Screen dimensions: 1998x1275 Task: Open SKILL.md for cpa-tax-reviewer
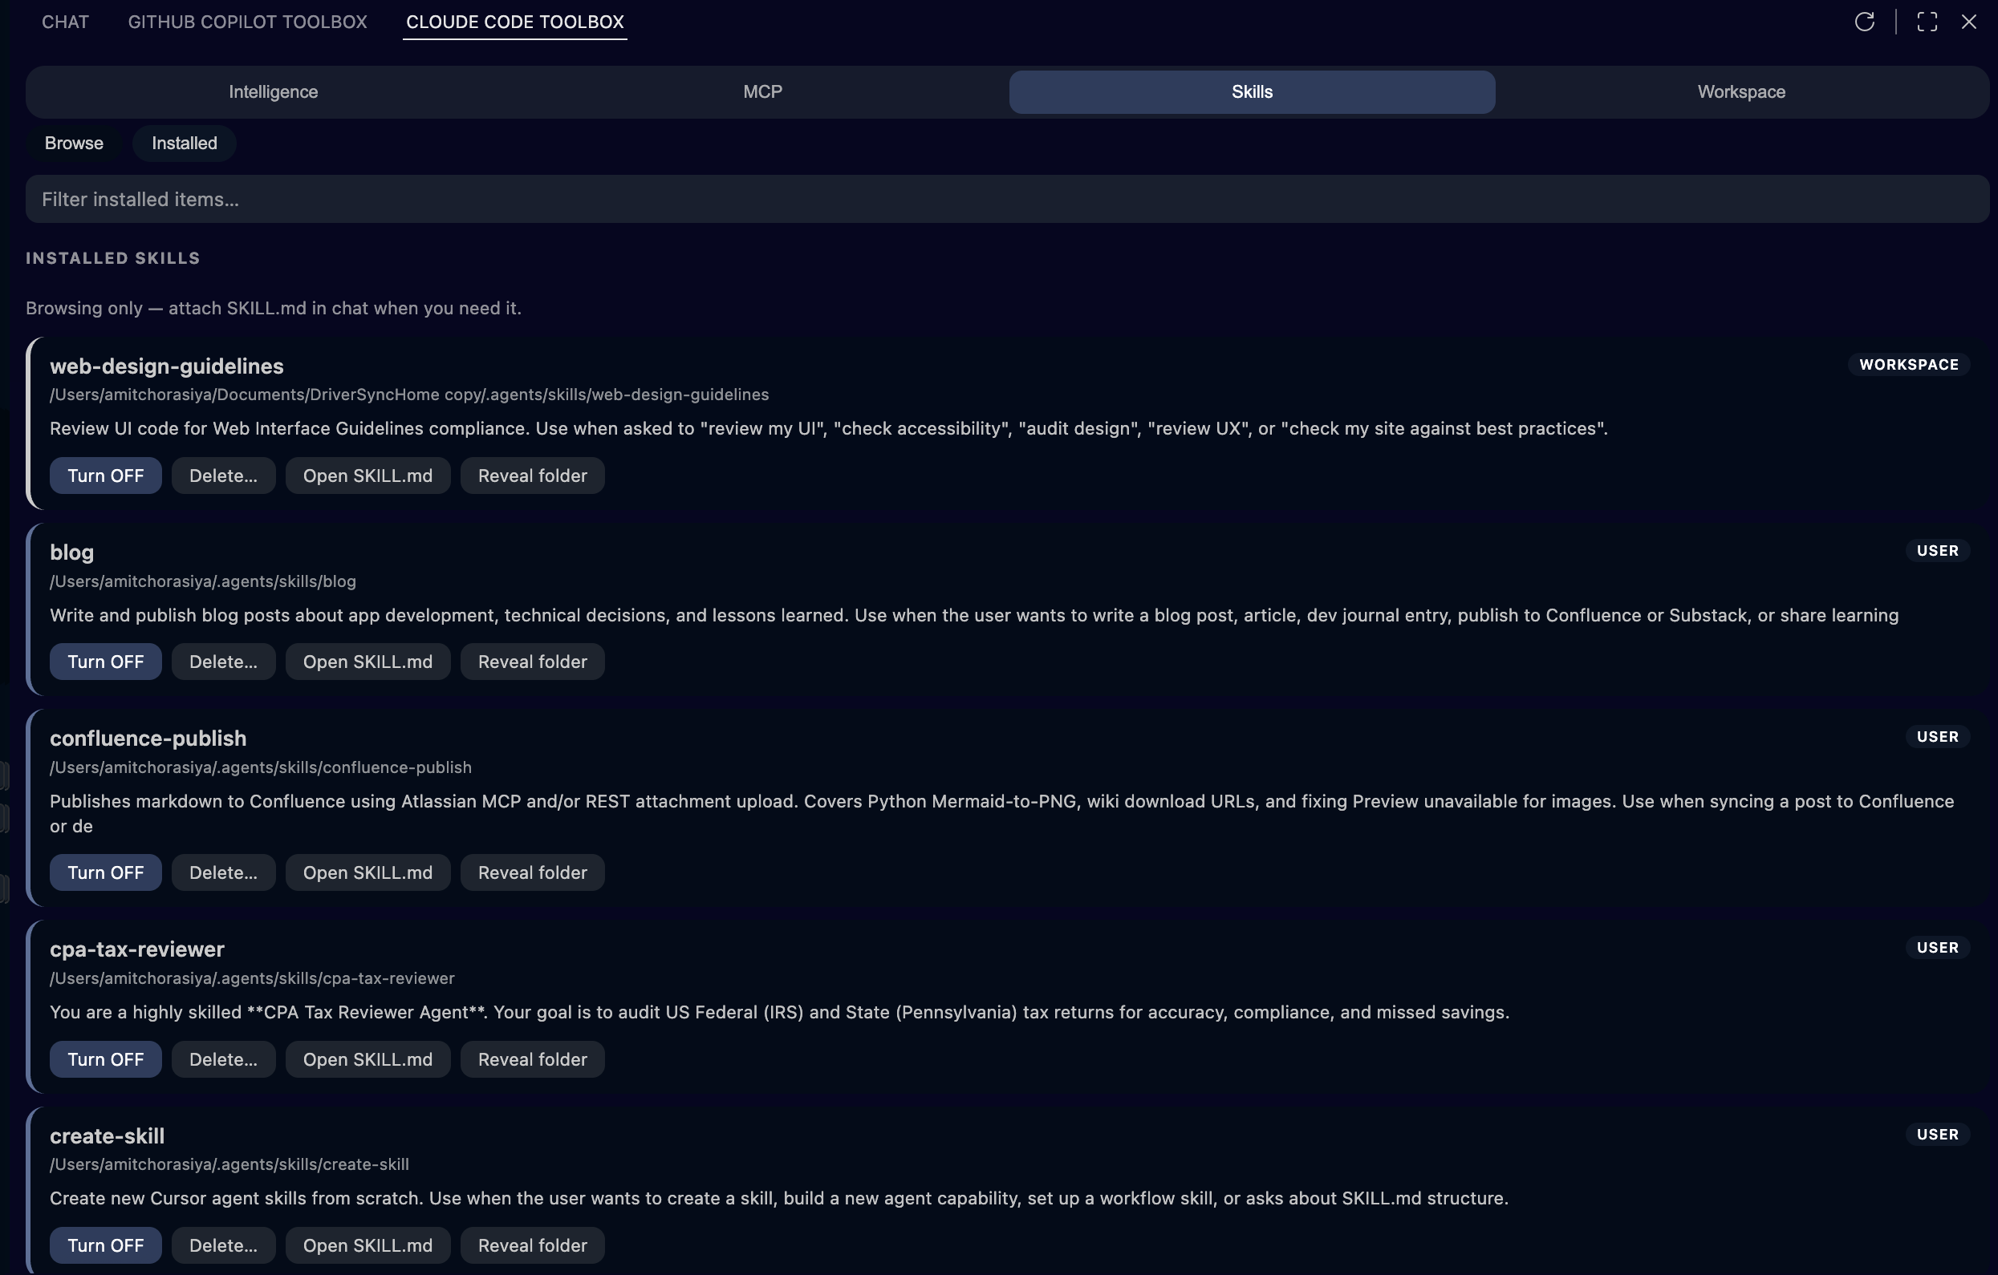[x=368, y=1058]
